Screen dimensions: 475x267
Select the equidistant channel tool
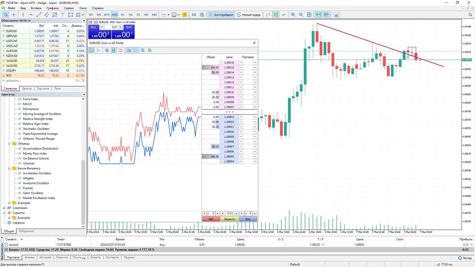tap(47, 14)
